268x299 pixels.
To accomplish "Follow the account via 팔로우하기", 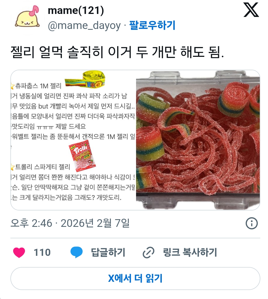I will pyautogui.click(x=152, y=25).
